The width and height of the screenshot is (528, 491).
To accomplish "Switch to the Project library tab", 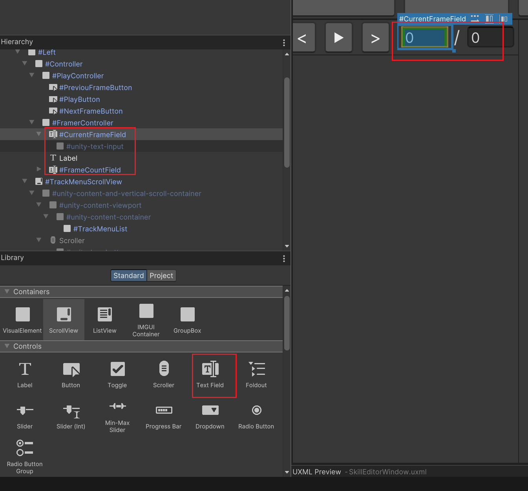I will tap(161, 276).
